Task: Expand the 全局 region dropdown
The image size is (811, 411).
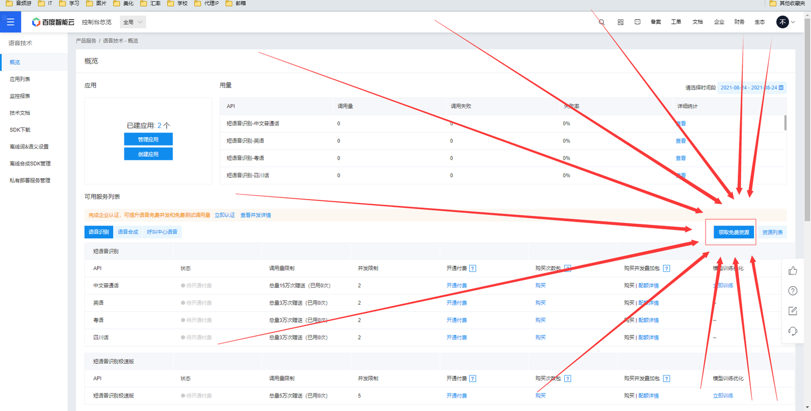Action: click(x=133, y=22)
